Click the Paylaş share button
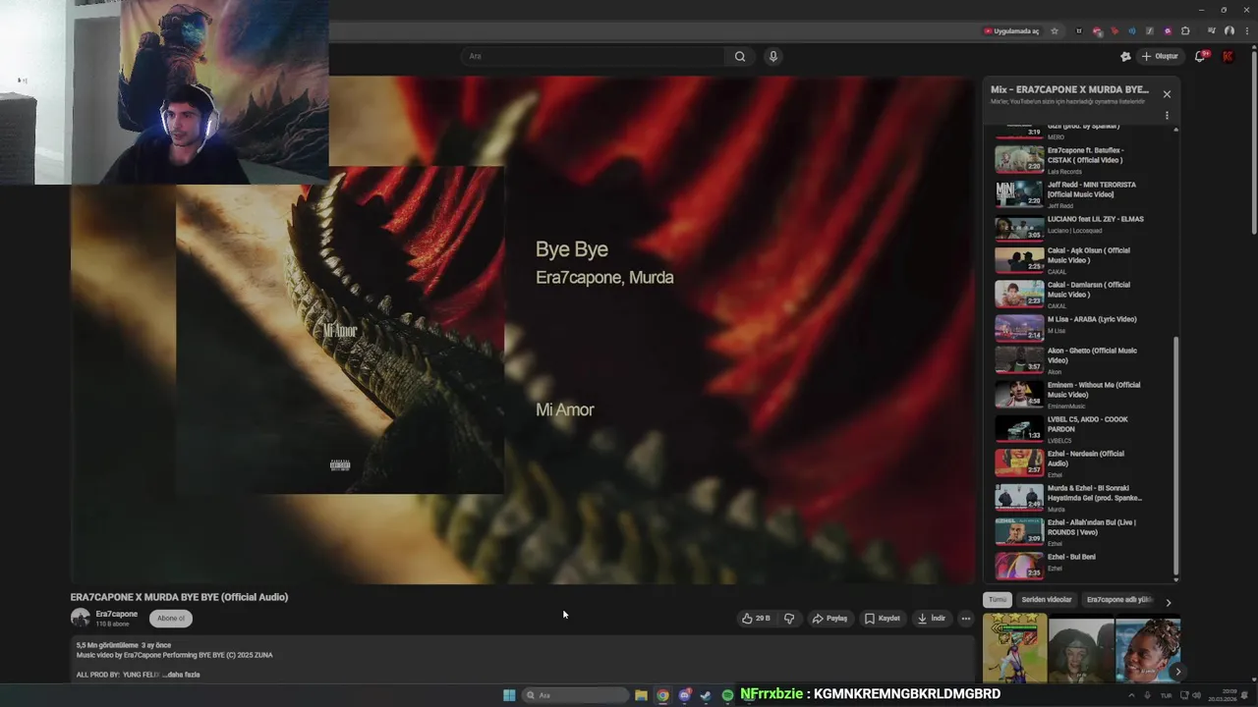Viewport: 1258px width, 707px height. tap(829, 619)
